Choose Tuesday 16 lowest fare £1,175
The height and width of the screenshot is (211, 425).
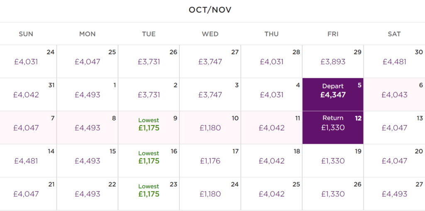click(149, 161)
